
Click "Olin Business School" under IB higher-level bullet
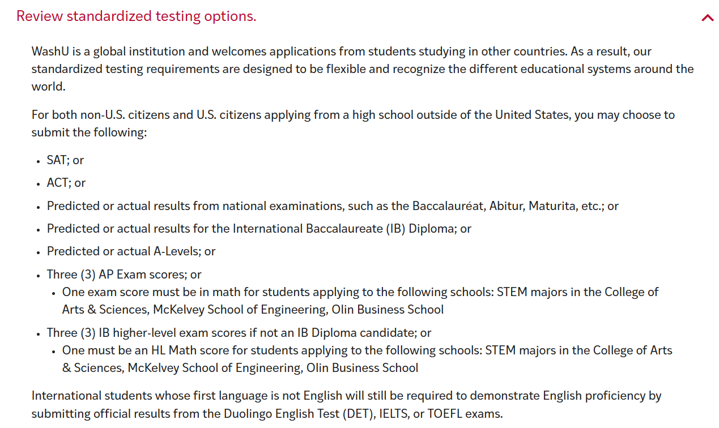pos(363,368)
